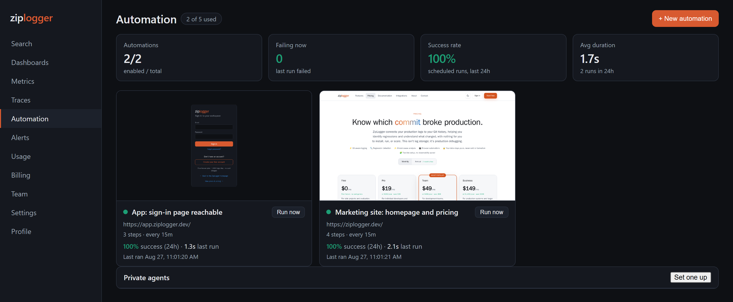Open the https://ziplogger.dev/ URL
The width and height of the screenshot is (733, 302).
[355, 224]
